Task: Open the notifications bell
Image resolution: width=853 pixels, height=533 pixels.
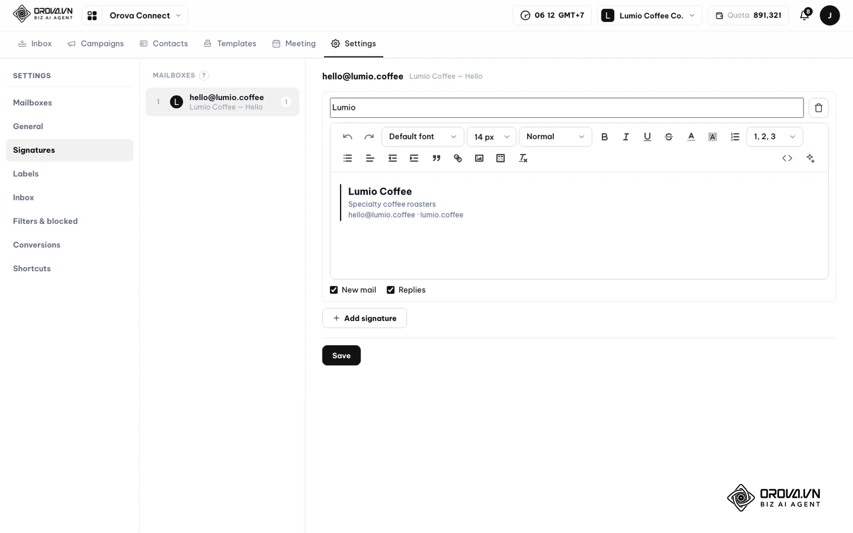Action: click(x=804, y=15)
